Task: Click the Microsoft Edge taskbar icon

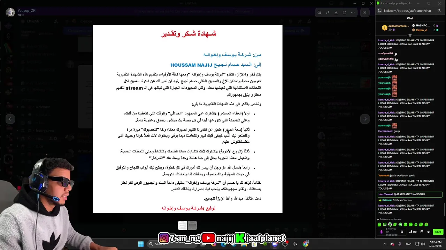Action: click(224, 244)
